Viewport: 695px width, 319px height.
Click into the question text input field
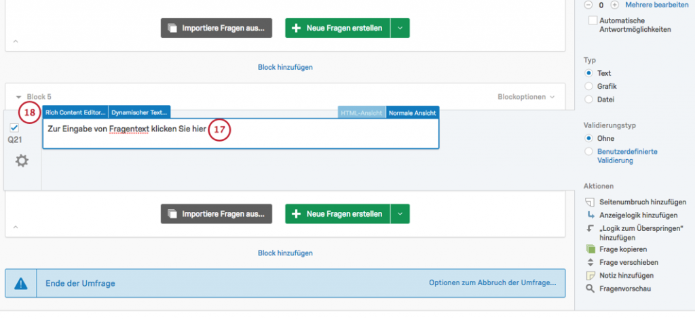click(241, 133)
